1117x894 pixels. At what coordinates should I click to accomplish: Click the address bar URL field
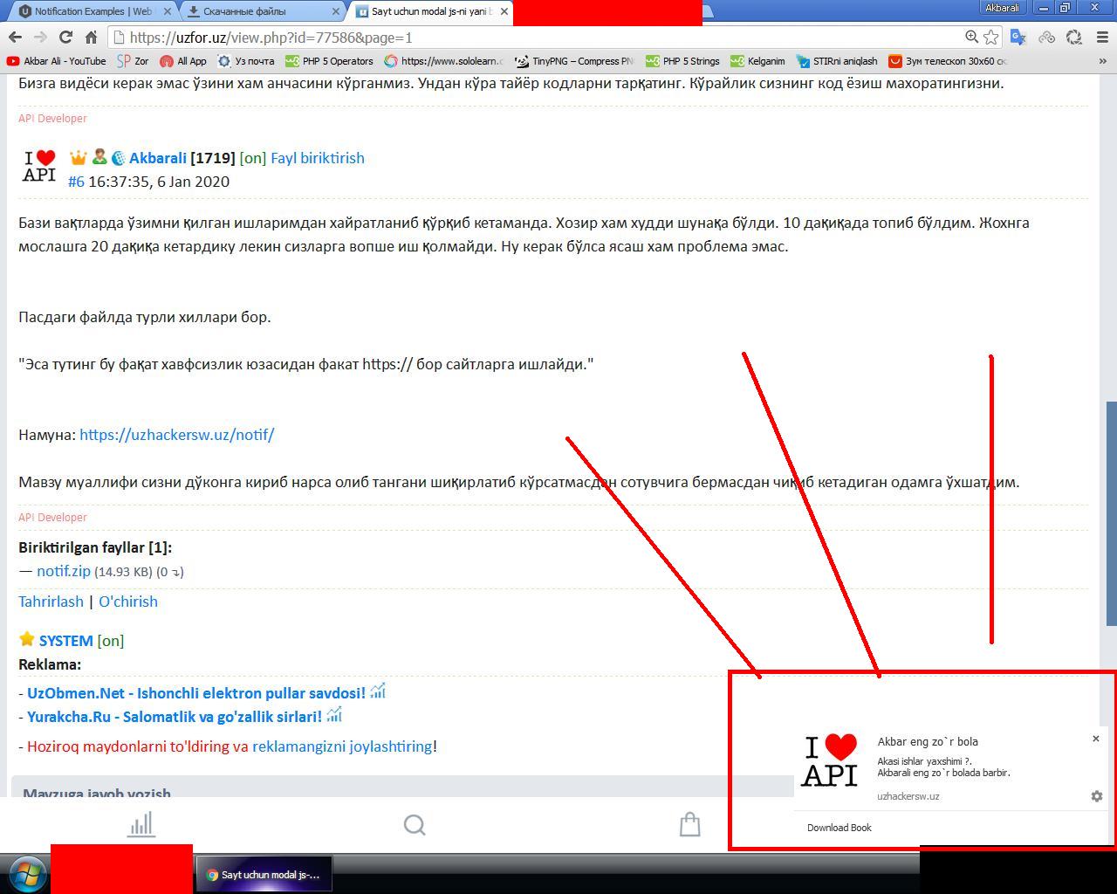click(524, 38)
